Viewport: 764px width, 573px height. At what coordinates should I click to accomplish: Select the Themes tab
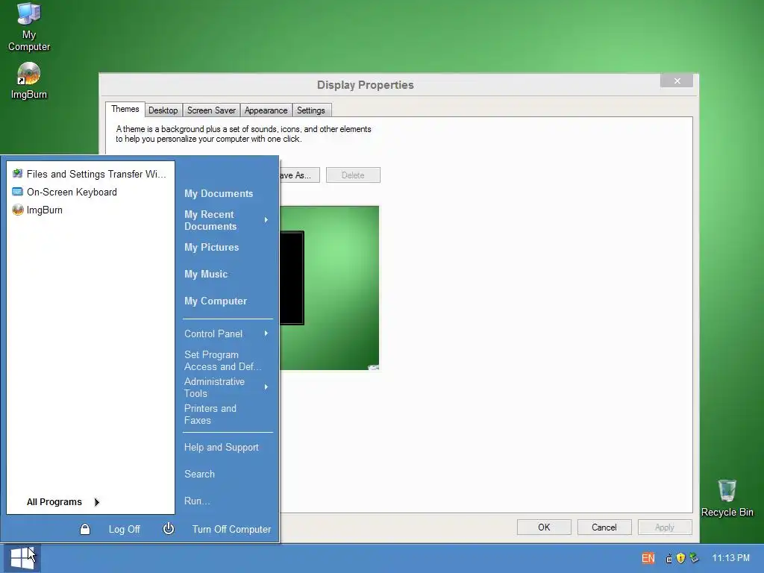[x=125, y=109]
